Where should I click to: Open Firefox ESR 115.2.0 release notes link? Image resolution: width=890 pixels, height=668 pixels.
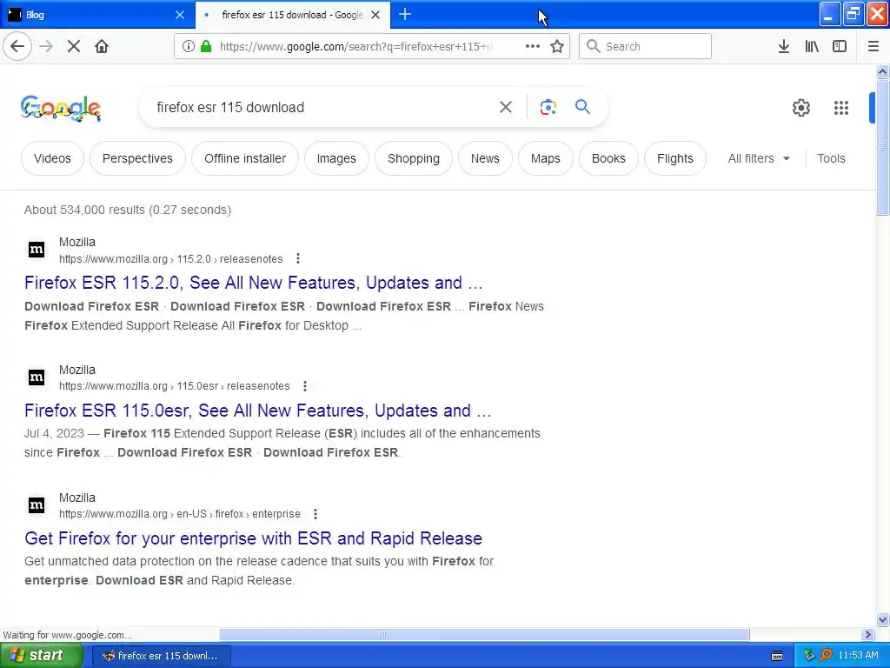click(x=253, y=283)
